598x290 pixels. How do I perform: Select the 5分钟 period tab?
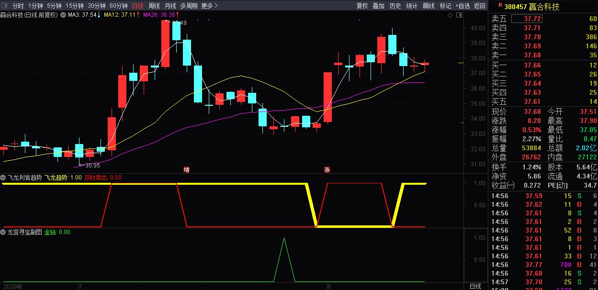pyautogui.click(x=54, y=6)
